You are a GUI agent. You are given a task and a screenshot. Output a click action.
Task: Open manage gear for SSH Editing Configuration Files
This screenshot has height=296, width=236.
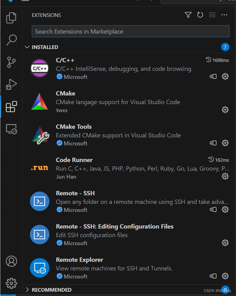[x=225, y=243]
